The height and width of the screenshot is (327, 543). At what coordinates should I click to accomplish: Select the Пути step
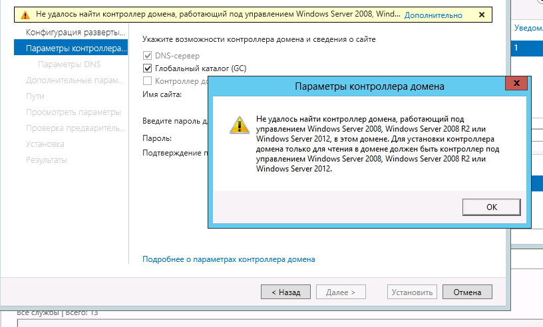(x=35, y=96)
